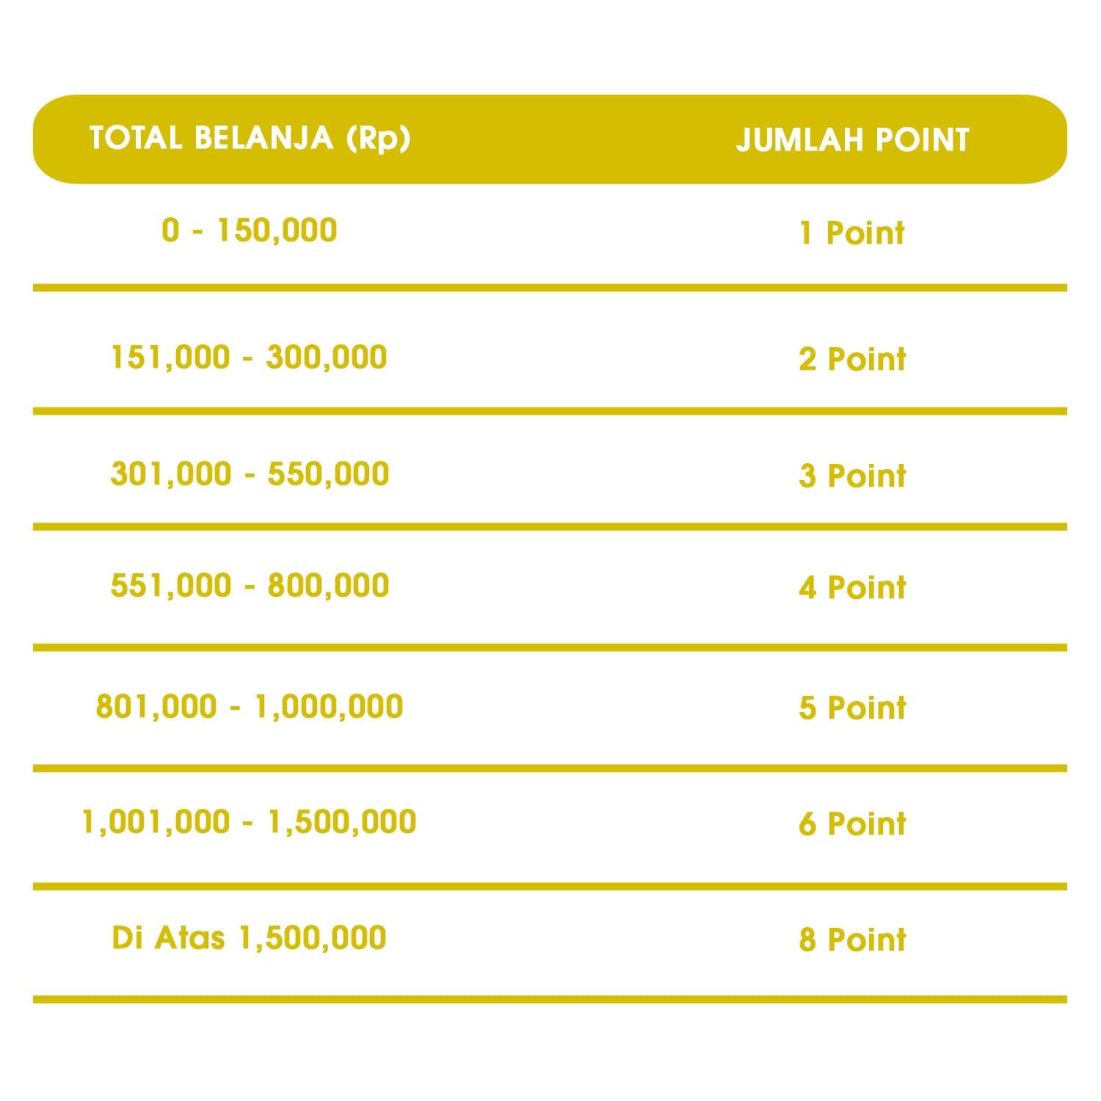Screen dimensions: 1101x1101
Task: Select the 1,001,000 - 1,500,000 range cell
Action: tap(250, 821)
